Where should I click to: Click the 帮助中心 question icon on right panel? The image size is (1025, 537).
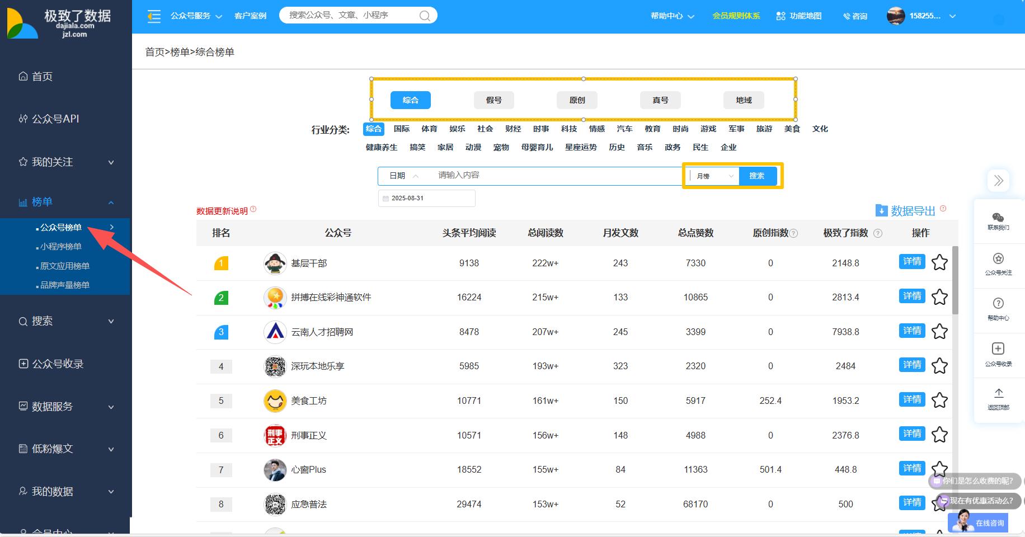click(998, 303)
